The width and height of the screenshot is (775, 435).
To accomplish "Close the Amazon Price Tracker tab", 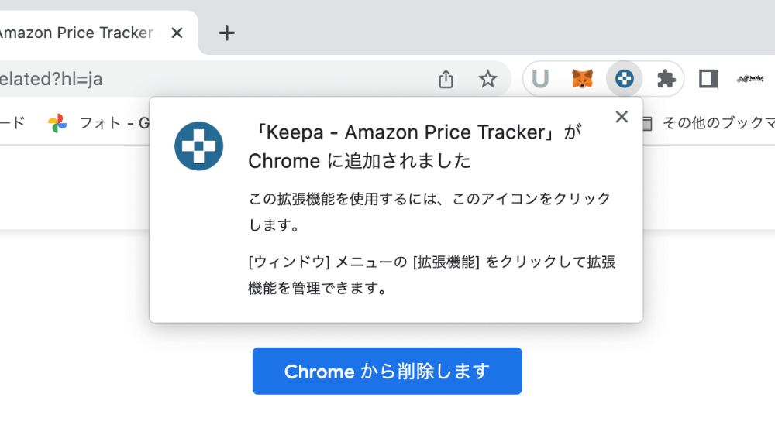I will pos(177,33).
